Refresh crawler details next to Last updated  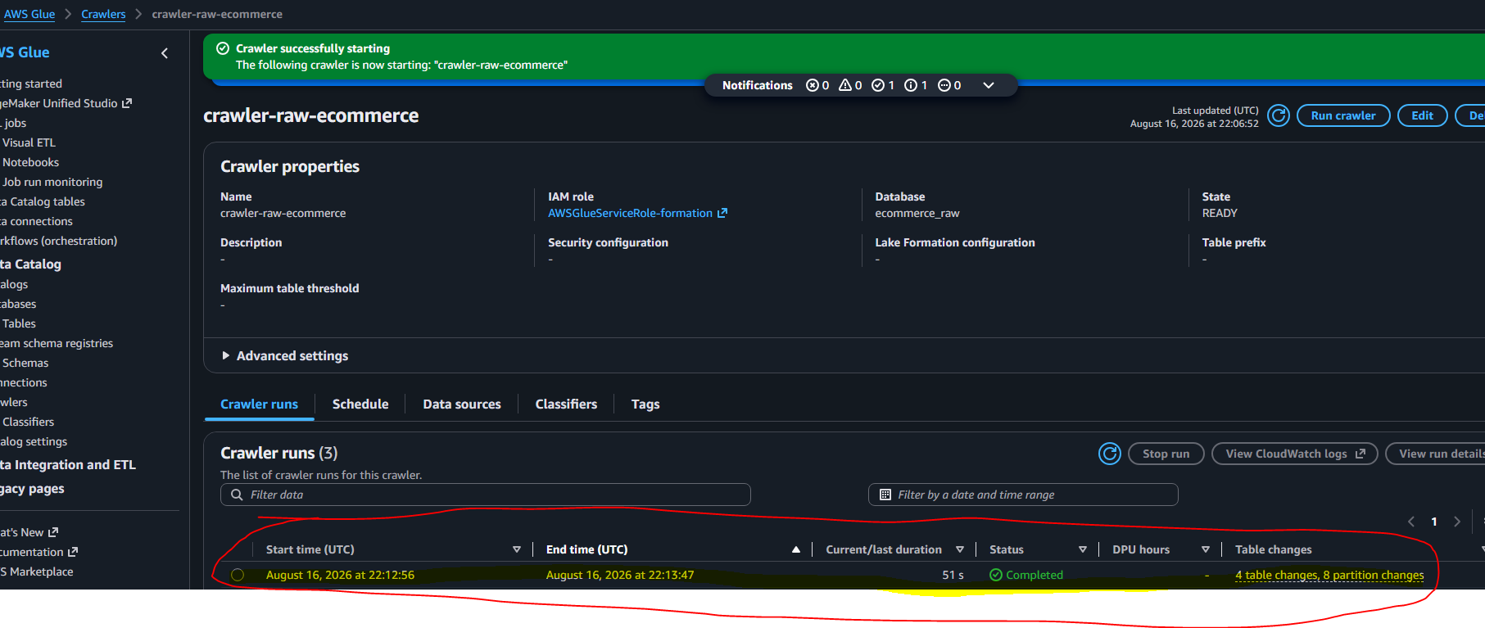coord(1278,115)
